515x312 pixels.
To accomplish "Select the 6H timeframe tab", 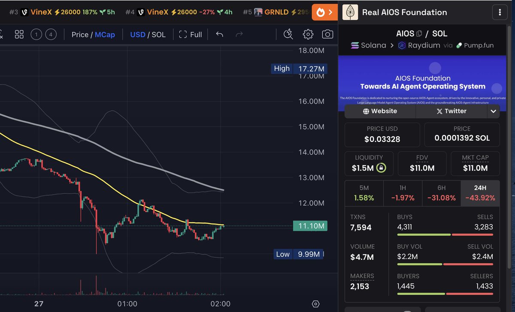I will (441, 193).
